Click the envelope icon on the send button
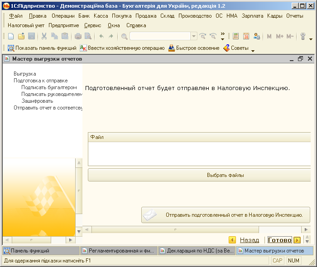 coord(150,215)
